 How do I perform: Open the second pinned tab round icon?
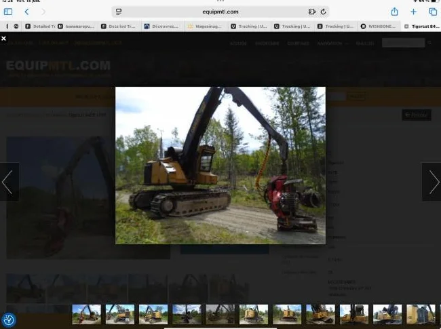[x=16, y=26]
